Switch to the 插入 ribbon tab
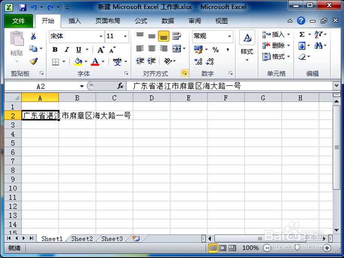Image resolution: width=344 pixels, height=258 pixels. (74, 21)
